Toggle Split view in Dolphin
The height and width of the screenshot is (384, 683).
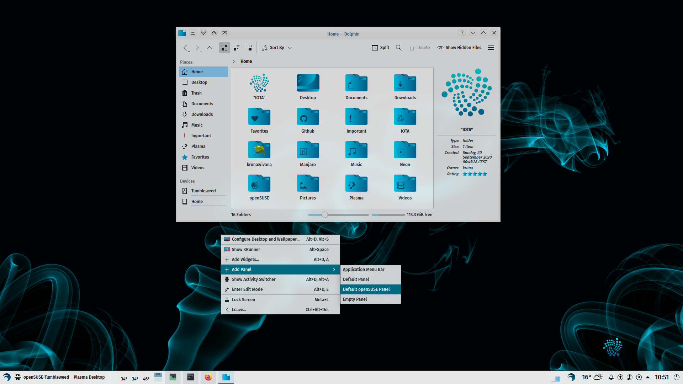(381, 48)
